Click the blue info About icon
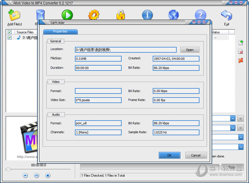Viewport: 249px width, 183px height. pyautogui.click(x=147, y=15)
